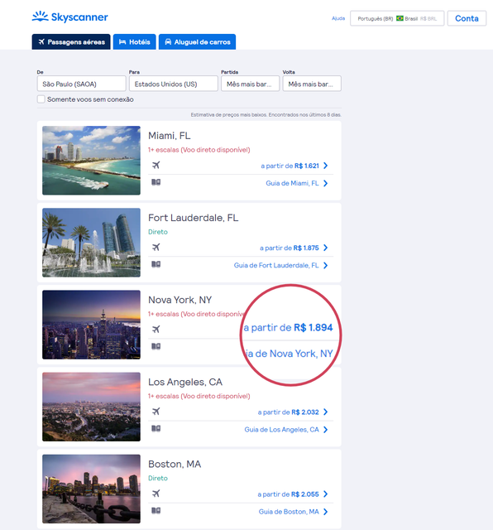Open the Partida date selector
The image size is (493, 530).
tap(250, 84)
